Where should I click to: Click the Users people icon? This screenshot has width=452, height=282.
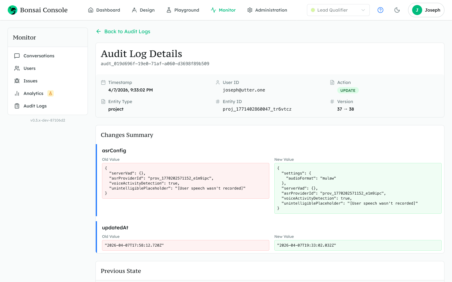coord(17,68)
